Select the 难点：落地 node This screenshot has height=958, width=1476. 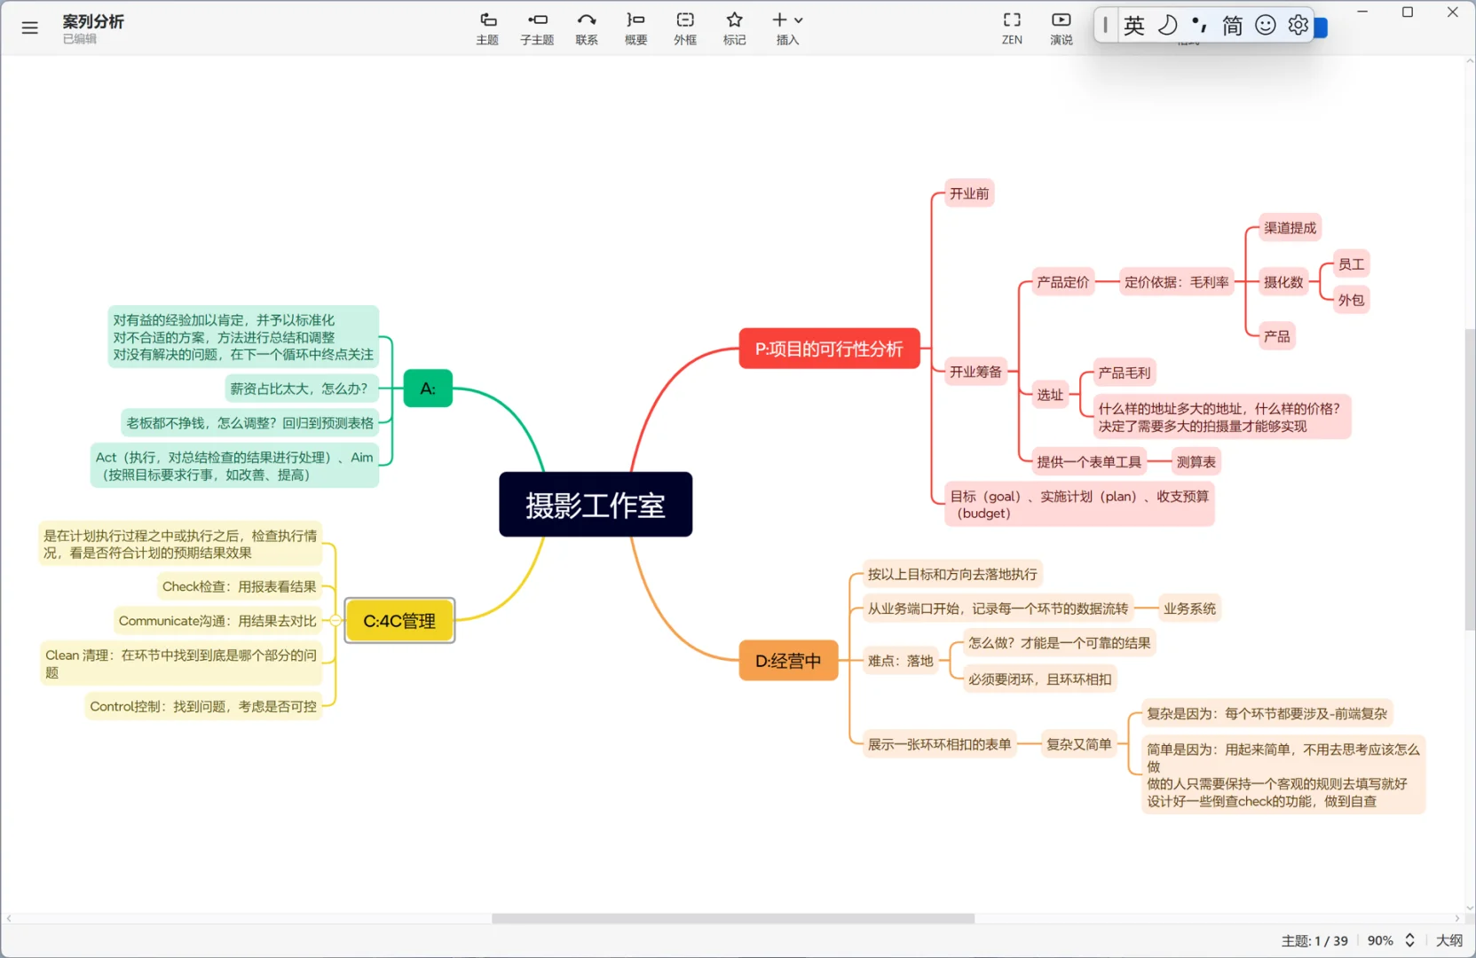pyautogui.click(x=900, y=661)
